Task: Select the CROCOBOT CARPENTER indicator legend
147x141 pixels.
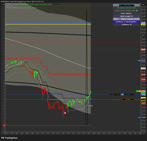Action: pyautogui.click(x=21, y=8)
